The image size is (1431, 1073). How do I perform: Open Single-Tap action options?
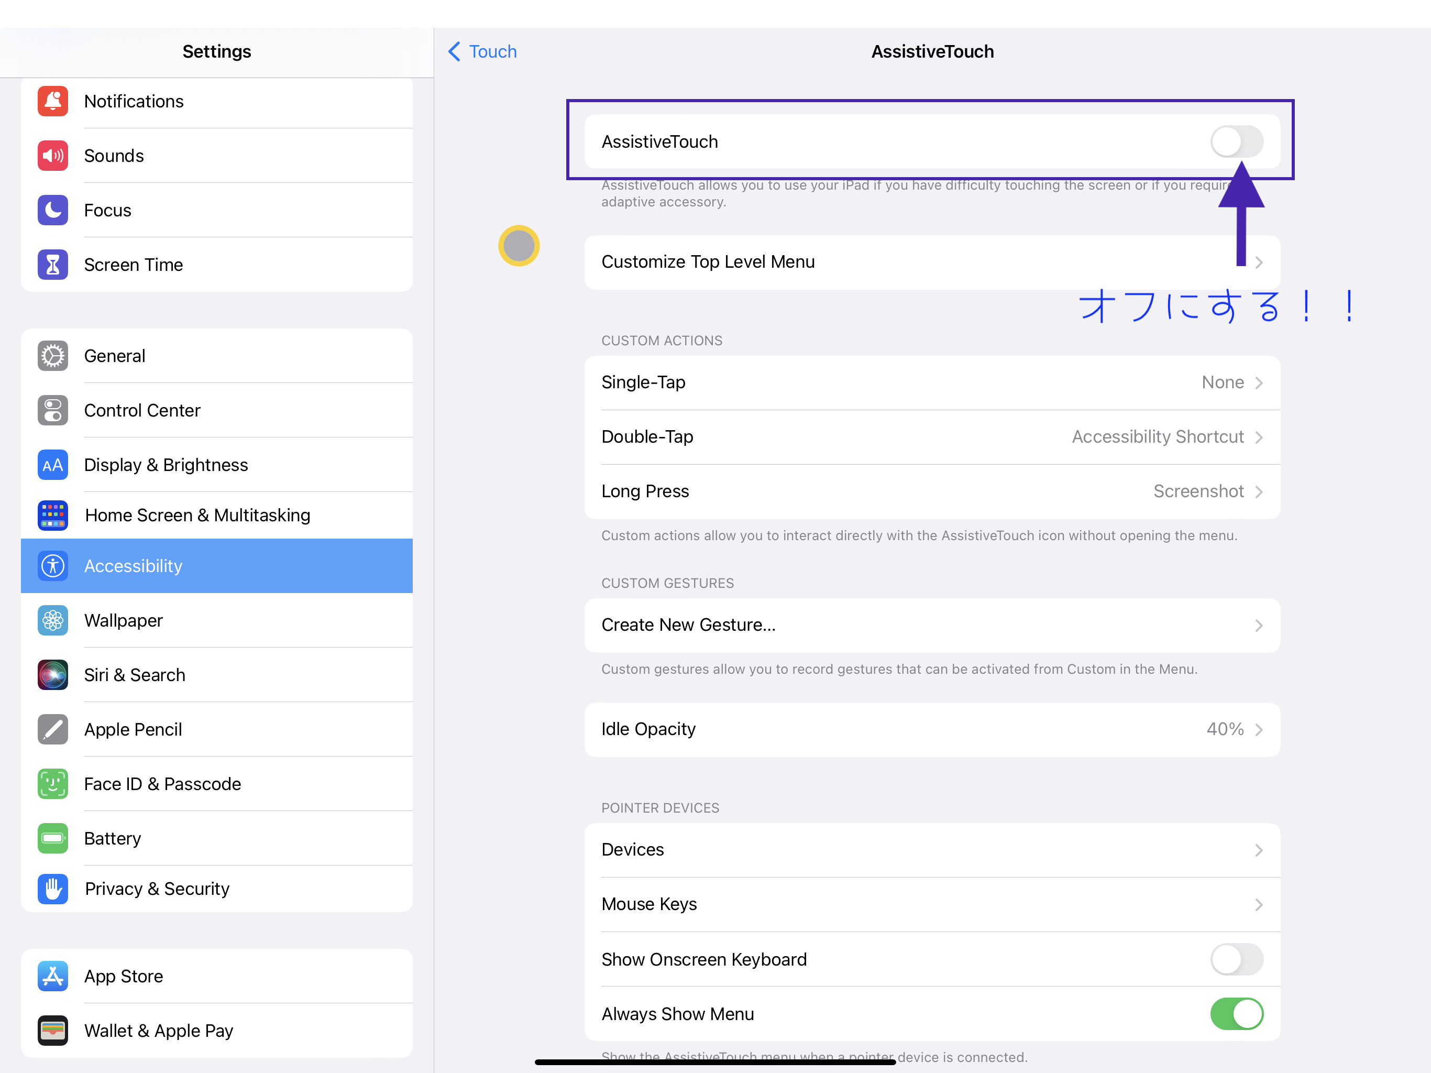point(932,382)
